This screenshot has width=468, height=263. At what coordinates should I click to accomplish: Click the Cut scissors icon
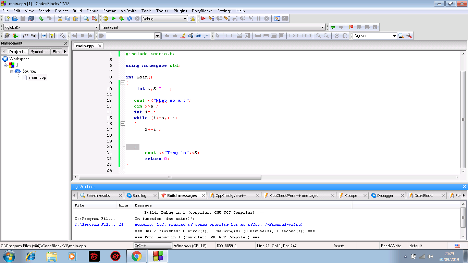pos(60,18)
